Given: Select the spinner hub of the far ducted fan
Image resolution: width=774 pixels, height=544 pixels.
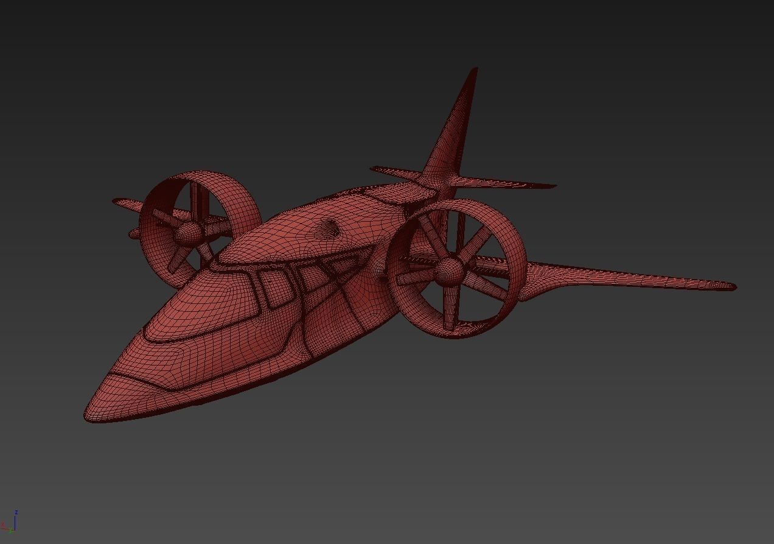Looking at the screenshot, I should pos(189,233).
